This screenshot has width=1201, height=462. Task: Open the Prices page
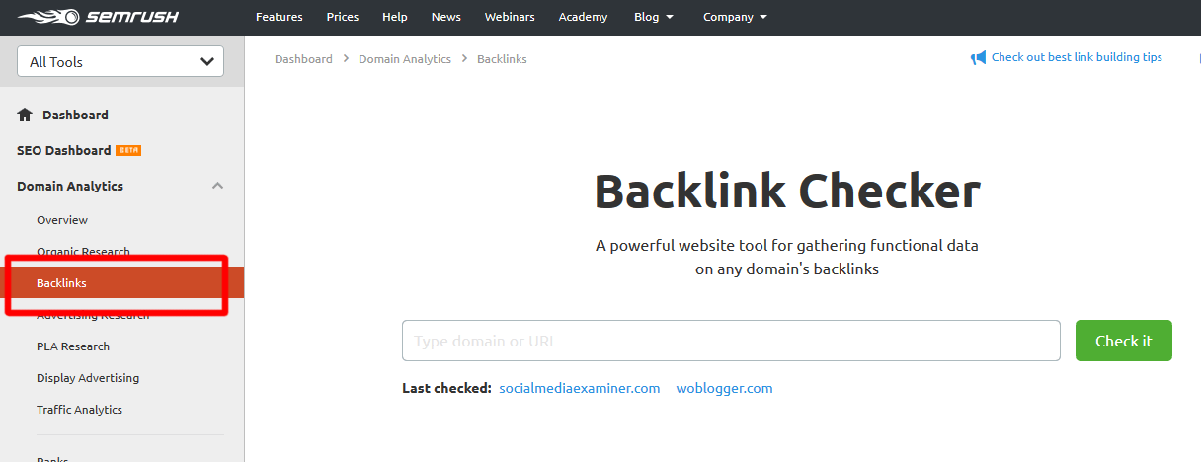pyautogui.click(x=343, y=17)
